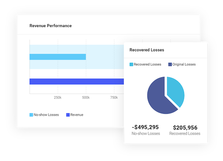Toggle No-show Losses legend swatch in bar chart
This screenshot has height=161, width=223.
(31, 115)
